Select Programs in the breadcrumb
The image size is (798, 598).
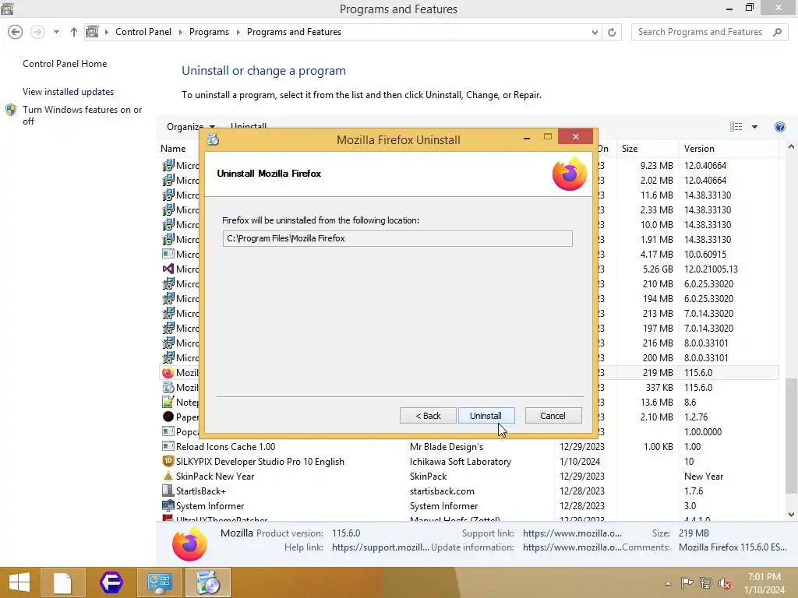pos(209,32)
